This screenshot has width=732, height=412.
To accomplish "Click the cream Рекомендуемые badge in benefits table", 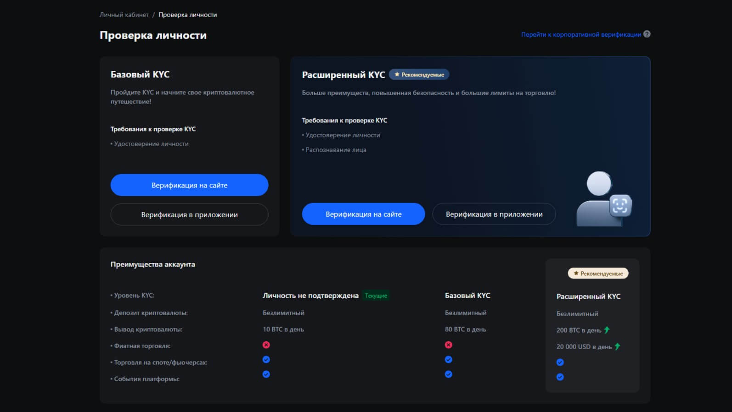I will click(x=598, y=273).
